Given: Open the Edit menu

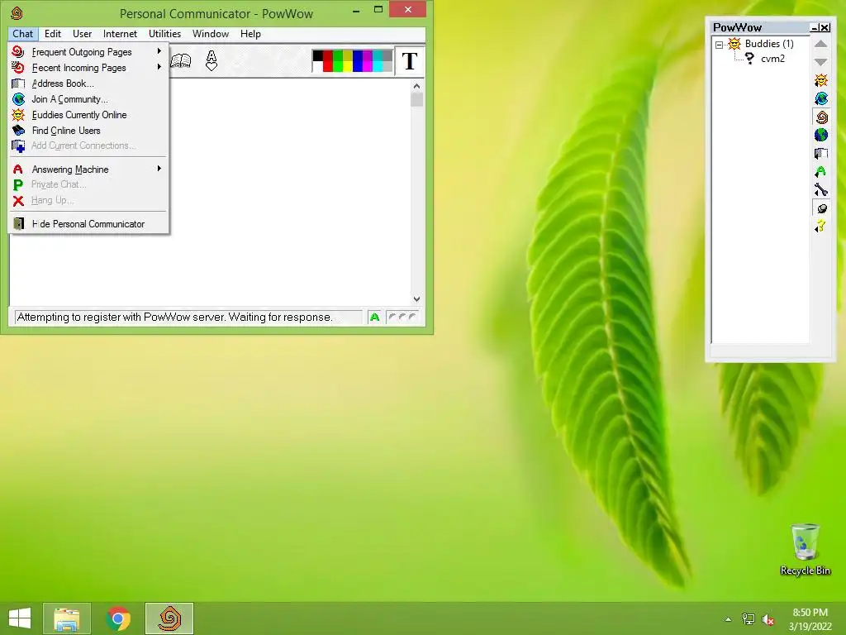Looking at the screenshot, I should (53, 33).
